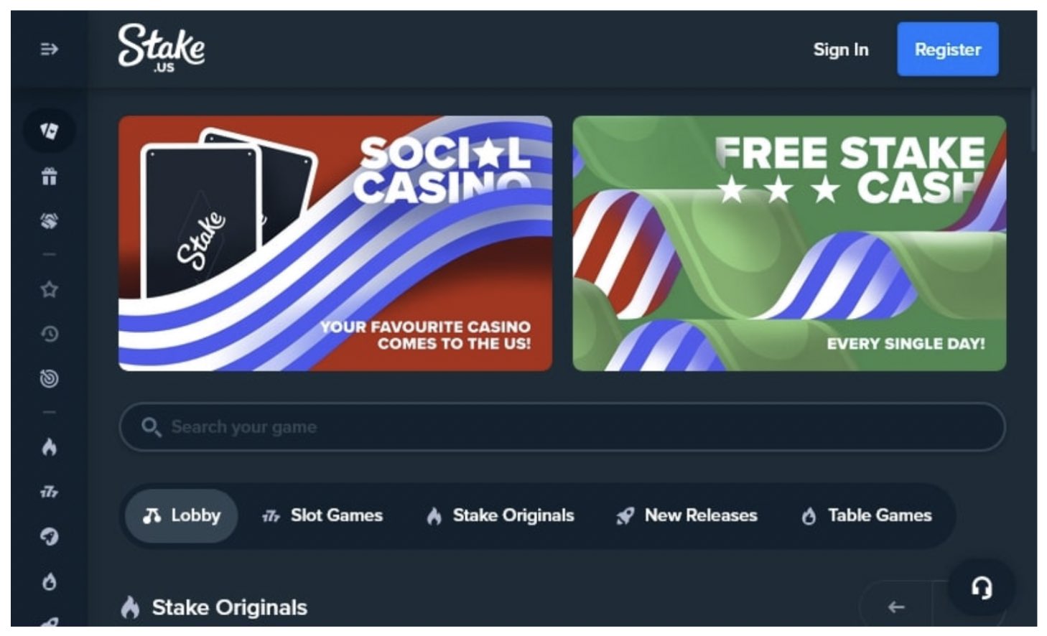Select the handshake icon in sidebar
1047x636 pixels.
(49, 221)
